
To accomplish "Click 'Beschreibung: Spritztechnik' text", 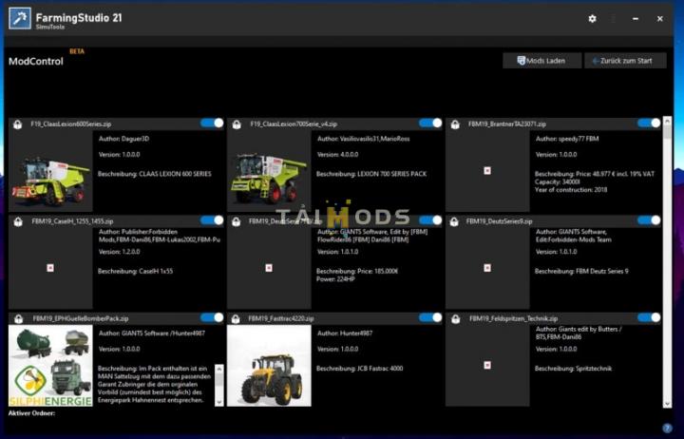I will click(573, 369).
